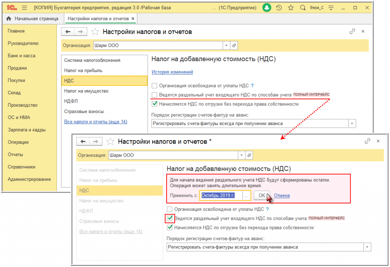Viewport: 390px width, 267px height.
Task: Close the lower settings form with X
Action: pyautogui.click(x=378, y=141)
